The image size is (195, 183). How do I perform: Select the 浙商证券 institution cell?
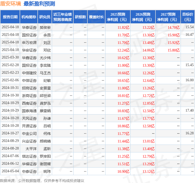(29, 96)
